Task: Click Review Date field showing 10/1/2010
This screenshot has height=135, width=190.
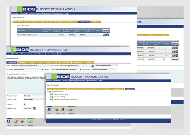Action: (x=28, y=108)
